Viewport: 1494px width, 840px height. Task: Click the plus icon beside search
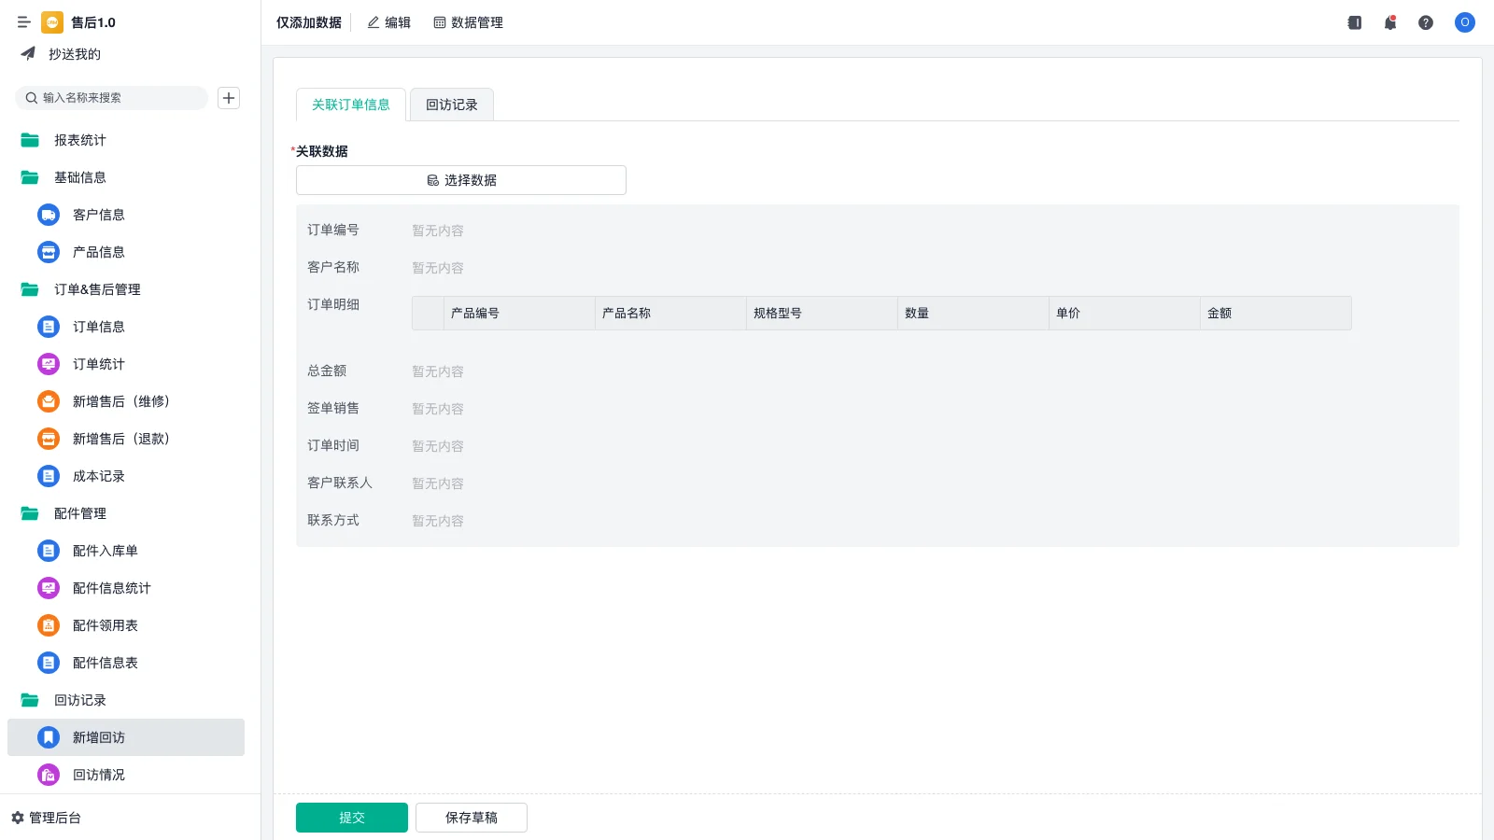pos(229,98)
